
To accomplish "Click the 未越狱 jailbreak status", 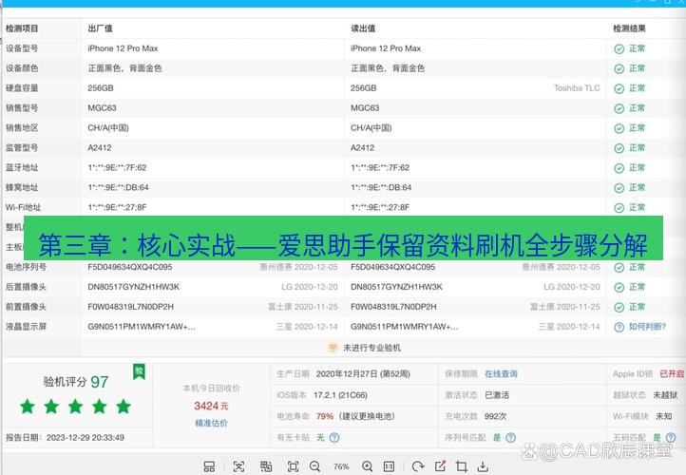I will pyautogui.click(x=665, y=395).
